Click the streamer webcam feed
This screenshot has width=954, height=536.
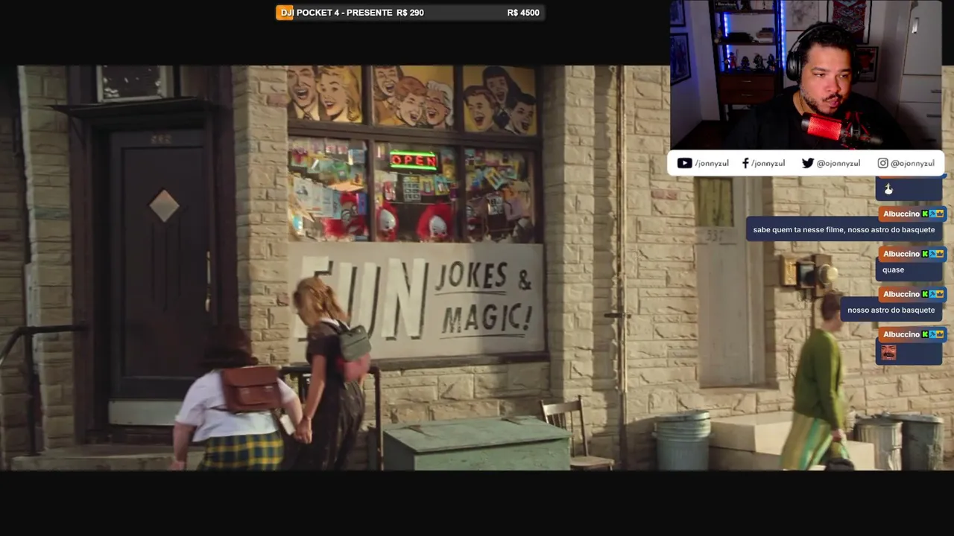pos(806,74)
